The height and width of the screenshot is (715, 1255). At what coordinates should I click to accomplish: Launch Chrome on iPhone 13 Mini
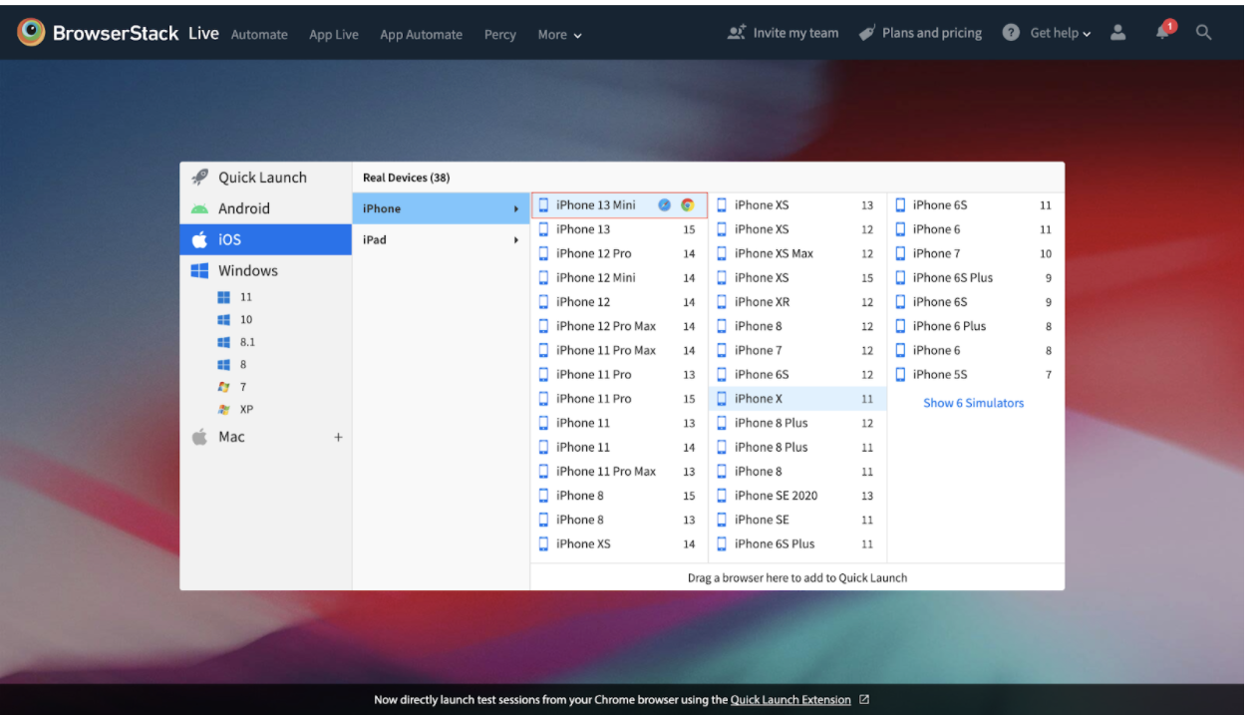pos(688,204)
